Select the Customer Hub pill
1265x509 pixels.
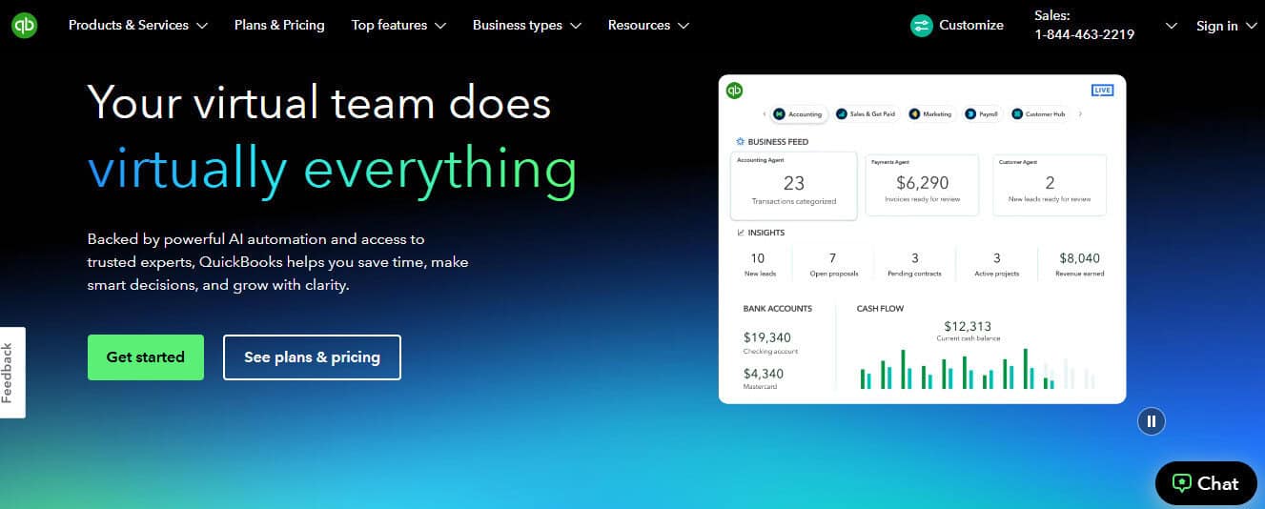click(x=1038, y=114)
